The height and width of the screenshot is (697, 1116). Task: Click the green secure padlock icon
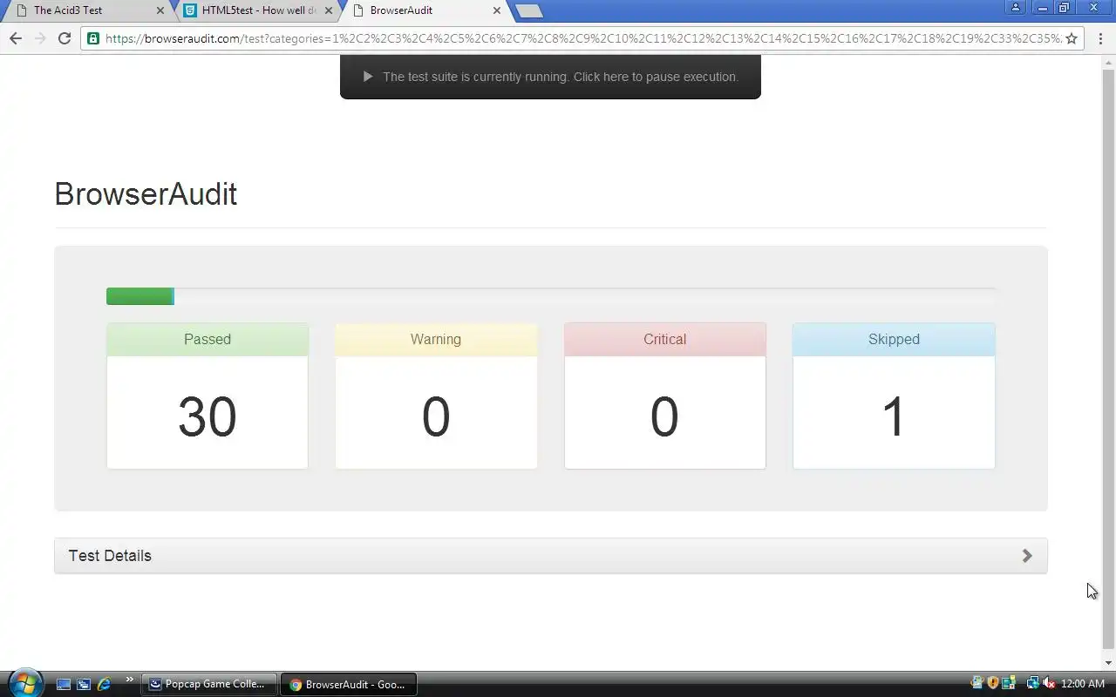(x=93, y=38)
